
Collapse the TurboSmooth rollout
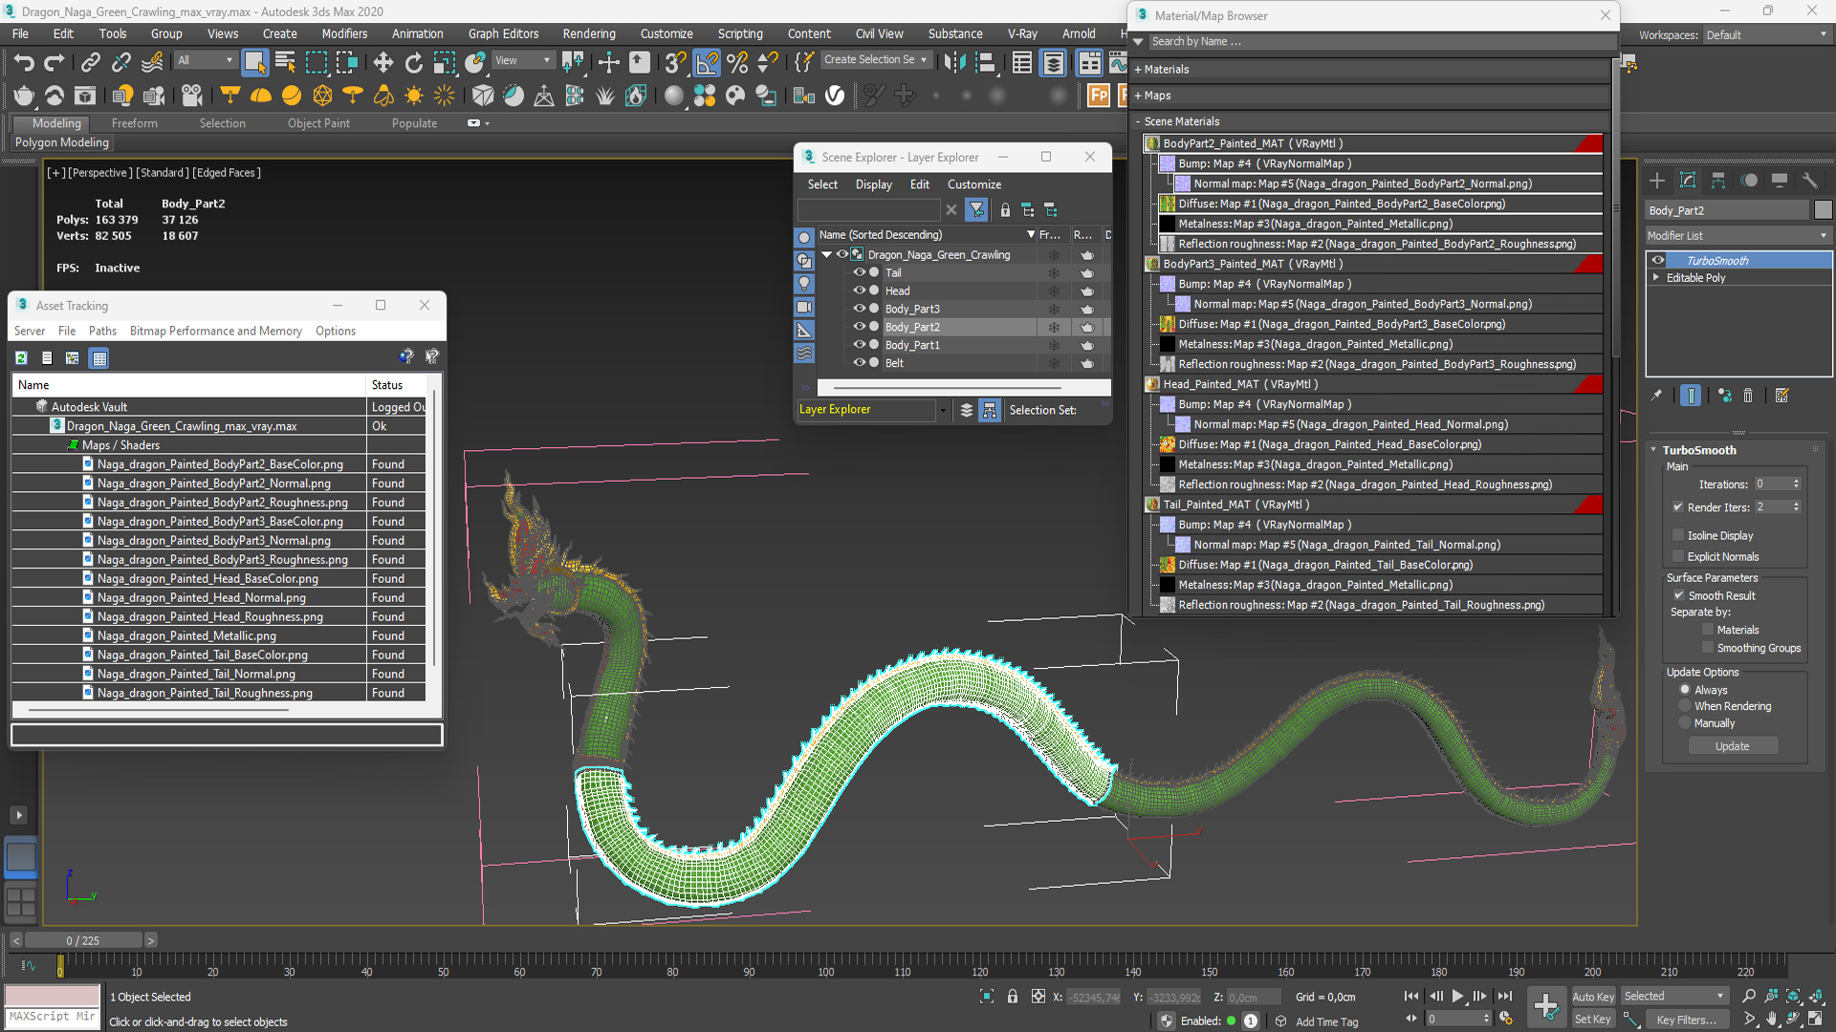click(x=1653, y=450)
